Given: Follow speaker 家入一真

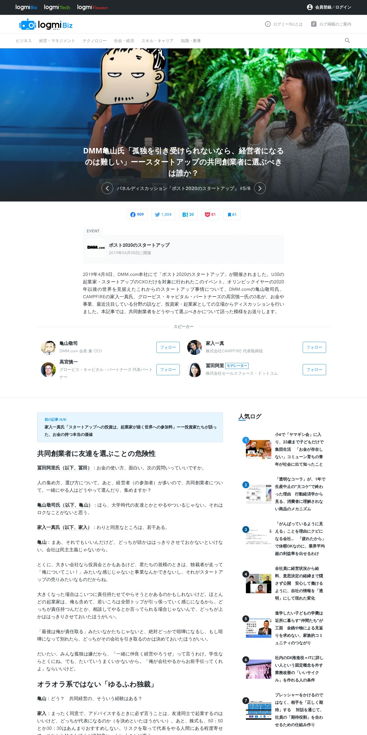Looking at the screenshot, I should click(x=314, y=347).
